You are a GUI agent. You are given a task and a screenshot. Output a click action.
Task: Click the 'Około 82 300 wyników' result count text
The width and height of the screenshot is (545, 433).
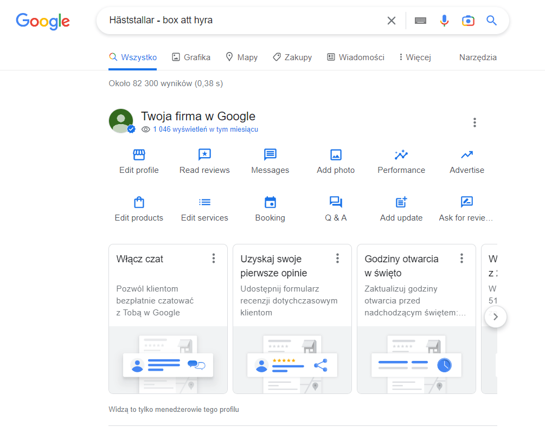[x=166, y=83]
